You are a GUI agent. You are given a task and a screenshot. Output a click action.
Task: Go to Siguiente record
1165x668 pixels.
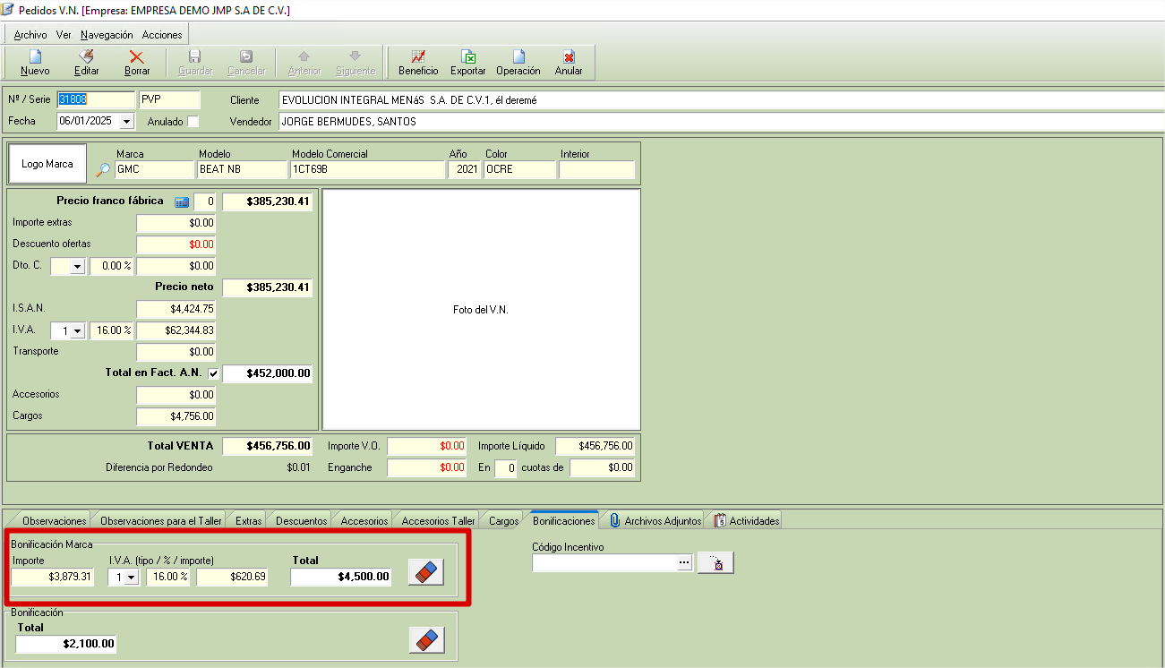[x=355, y=63]
